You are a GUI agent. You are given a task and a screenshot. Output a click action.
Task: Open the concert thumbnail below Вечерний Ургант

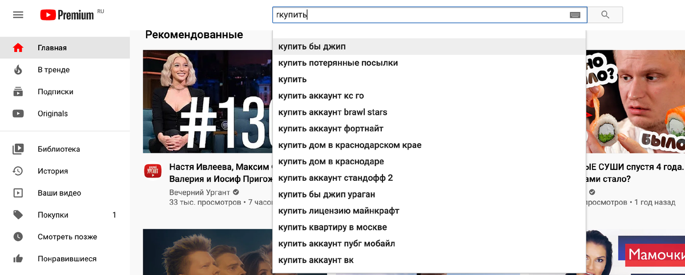208,252
